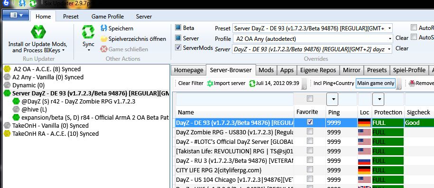Switch to the Preset ribbon tab

71,17
